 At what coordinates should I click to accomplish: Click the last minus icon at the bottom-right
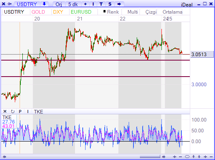coord(211,157)
